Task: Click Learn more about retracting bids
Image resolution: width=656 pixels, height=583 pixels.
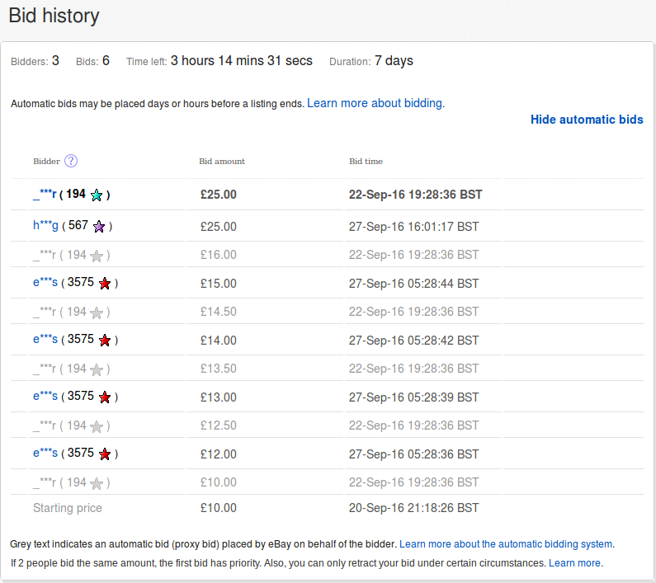Action: tap(575, 563)
